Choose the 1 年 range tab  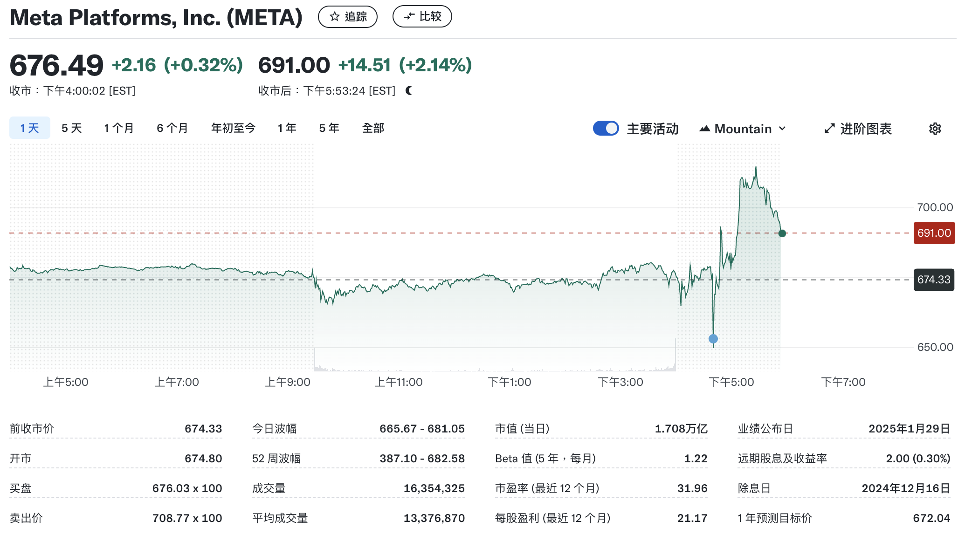[287, 128]
